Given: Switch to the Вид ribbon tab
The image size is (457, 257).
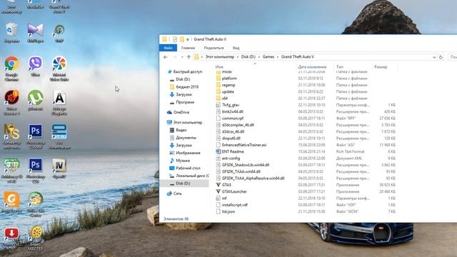Looking at the screenshot, I should tap(236, 48).
